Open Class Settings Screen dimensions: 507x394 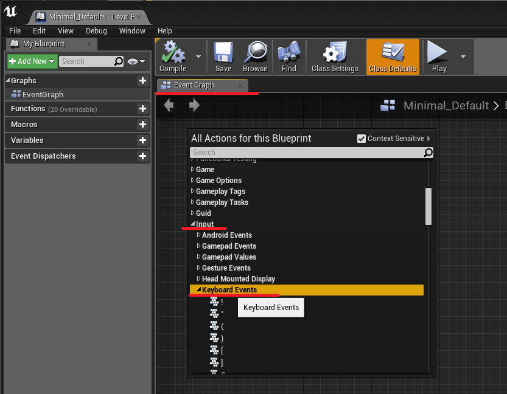click(335, 57)
